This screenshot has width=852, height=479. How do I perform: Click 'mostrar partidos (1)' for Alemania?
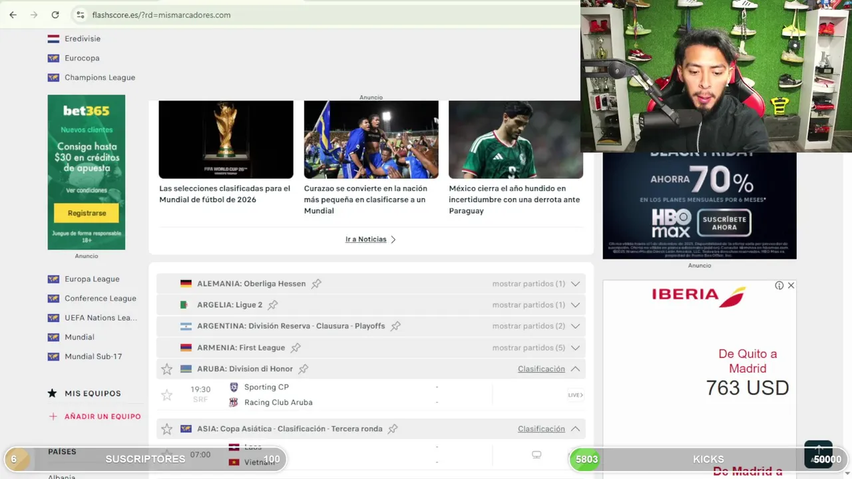click(529, 283)
